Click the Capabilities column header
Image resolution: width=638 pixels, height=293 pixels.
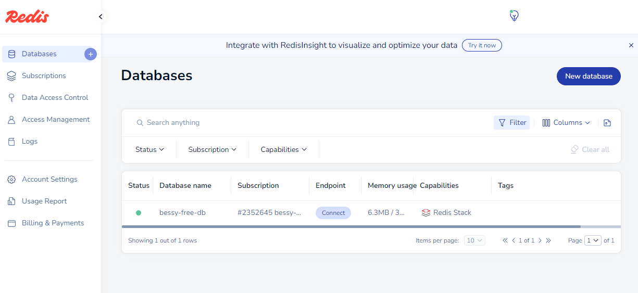[x=439, y=185]
